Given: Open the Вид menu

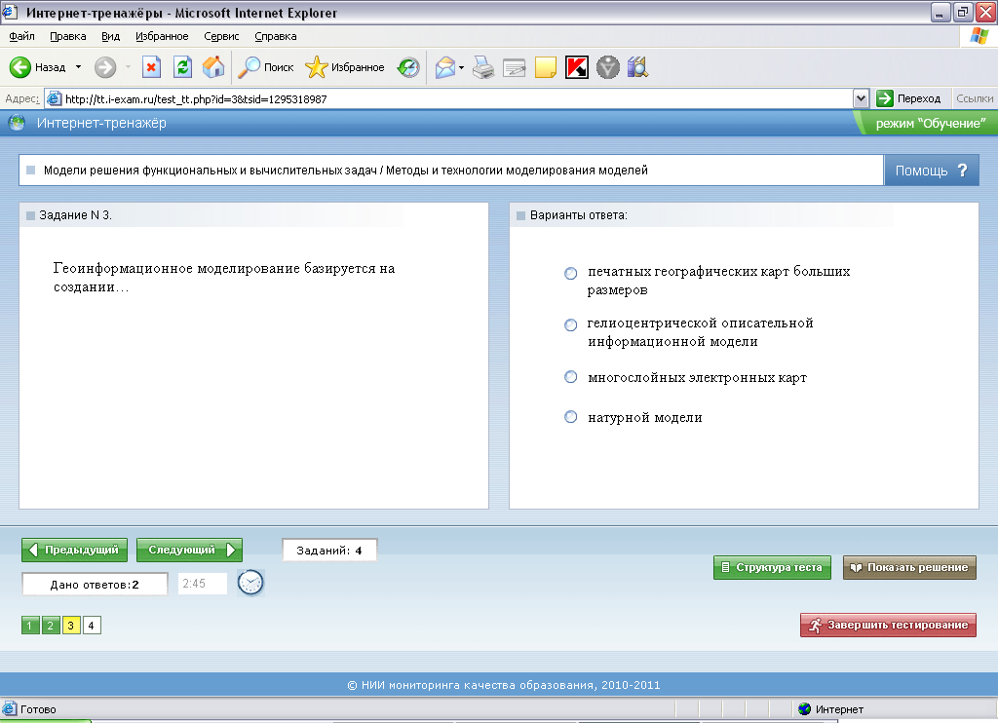Looking at the screenshot, I should click(x=111, y=36).
